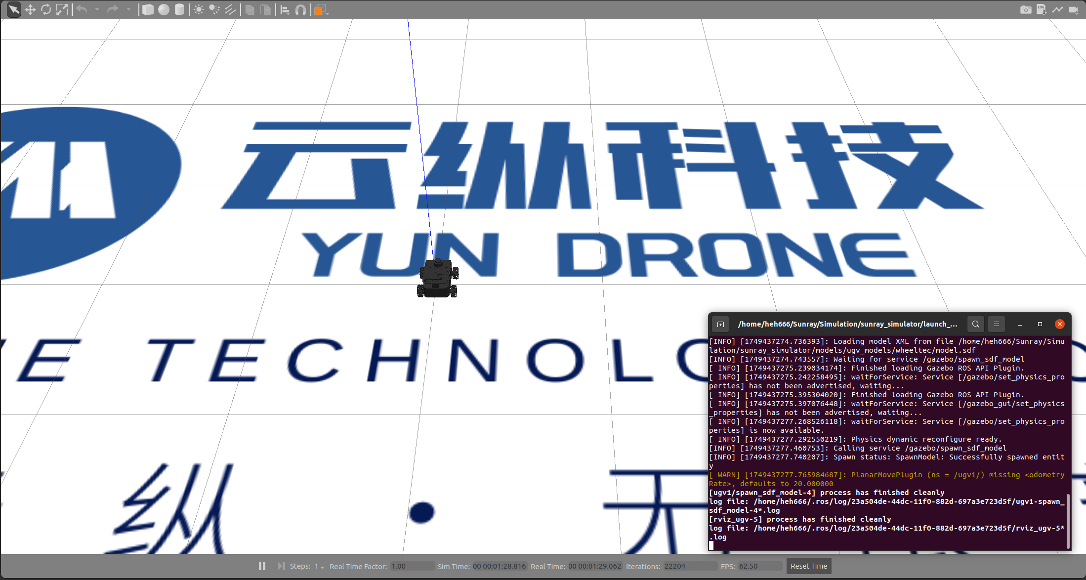
Task: Add a directional light
Action: click(230, 9)
